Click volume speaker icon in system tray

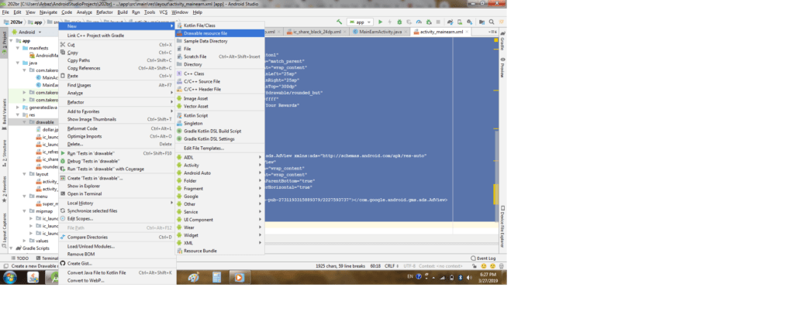[469, 277]
